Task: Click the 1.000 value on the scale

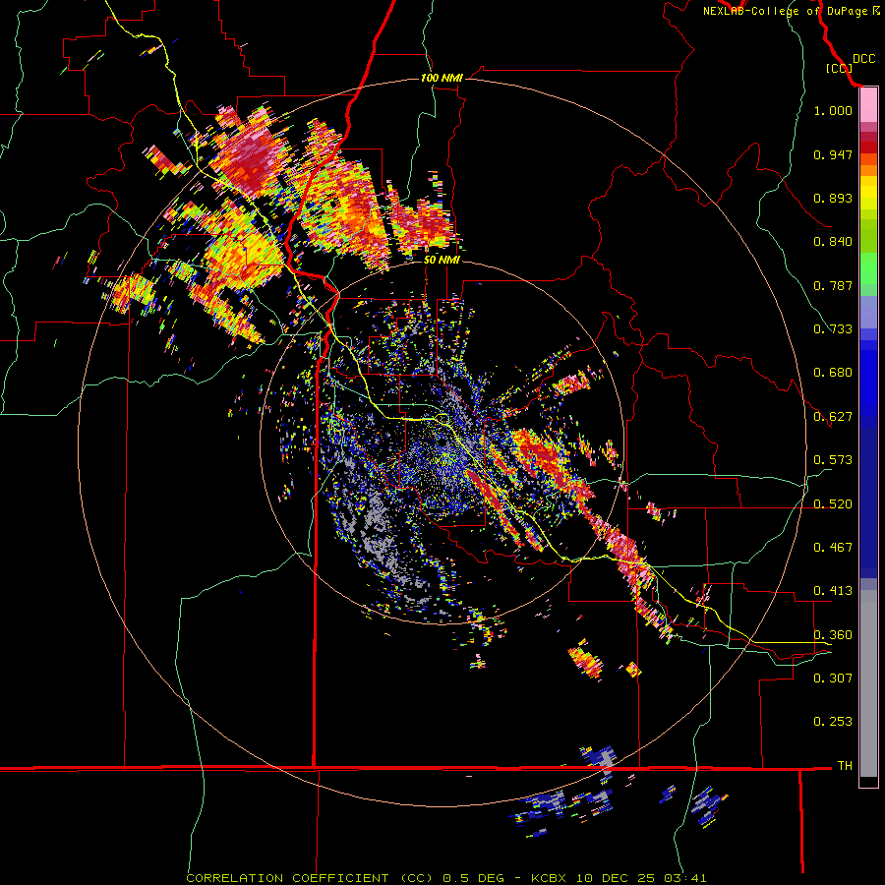Action: (833, 110)
